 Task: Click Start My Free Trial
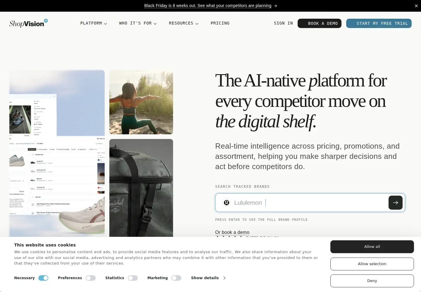click(x=379, y=23)
